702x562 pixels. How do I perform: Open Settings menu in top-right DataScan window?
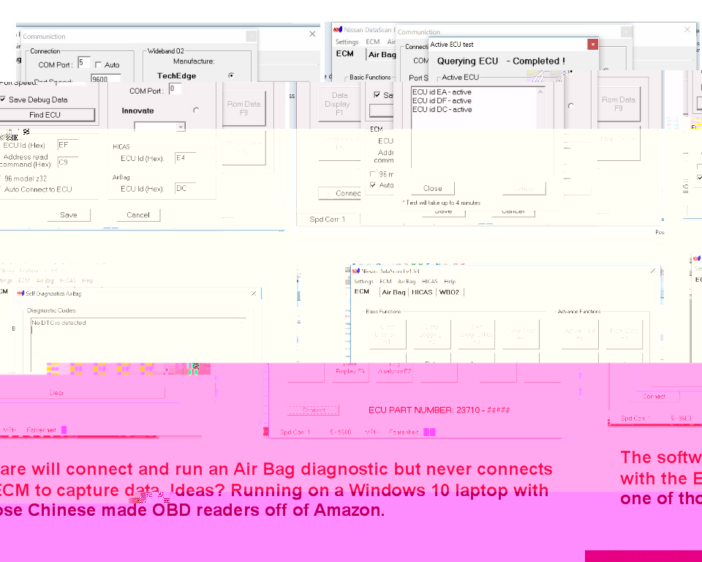[347, 42]
